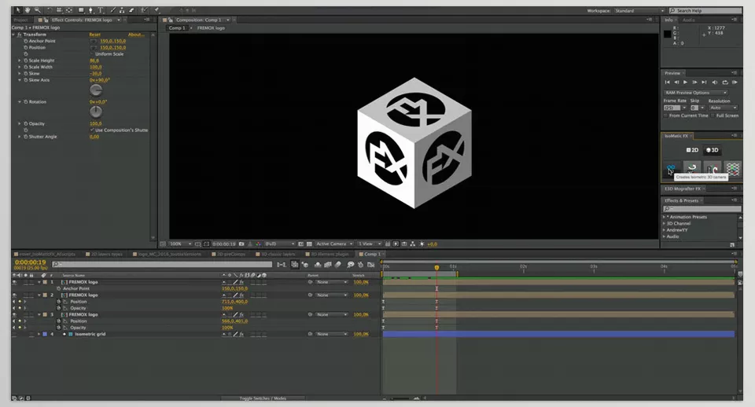Enable Uniform Scale checkbox
The width and height of the screenshot is (755, 407).
(93, 54)
